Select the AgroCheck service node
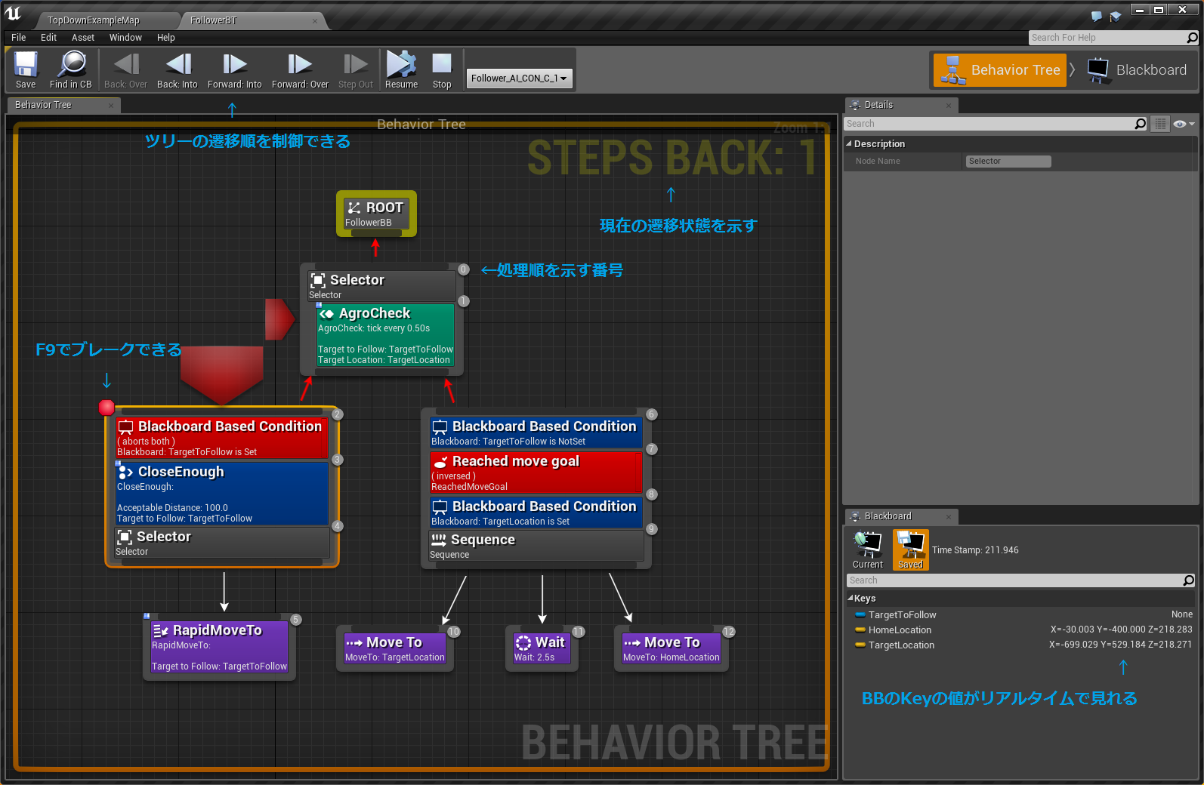Image resolution: width=1204 pixels, height=785 pixels. tap(385, 335)
